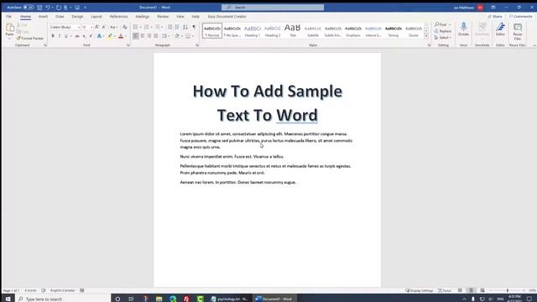The image size is (537, 302).
Task: Switch to the Design tab
Action: click(x=77, y=17)
